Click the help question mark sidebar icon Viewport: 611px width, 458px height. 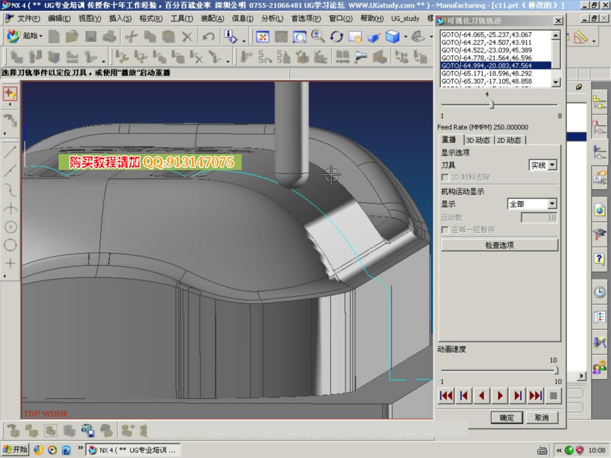tap(599, 259)
